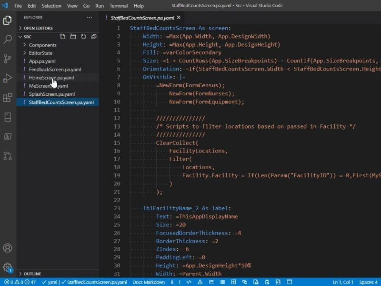Open the Search view in activity bar
Viewport: 381px width, 286px height.
pos(7,39)
